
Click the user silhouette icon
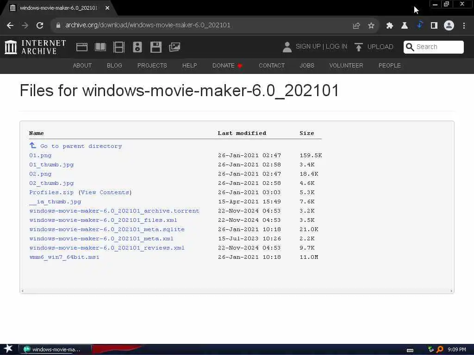click(x=287, y=47)
